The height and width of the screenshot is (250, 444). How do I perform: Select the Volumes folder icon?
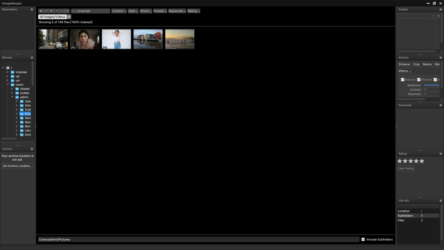[13, 72]
